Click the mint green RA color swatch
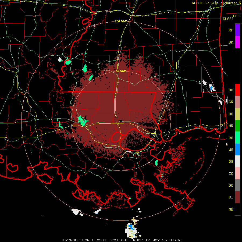Image resolution: width=242 pixels, height=242 pixels. click(237, 138)
